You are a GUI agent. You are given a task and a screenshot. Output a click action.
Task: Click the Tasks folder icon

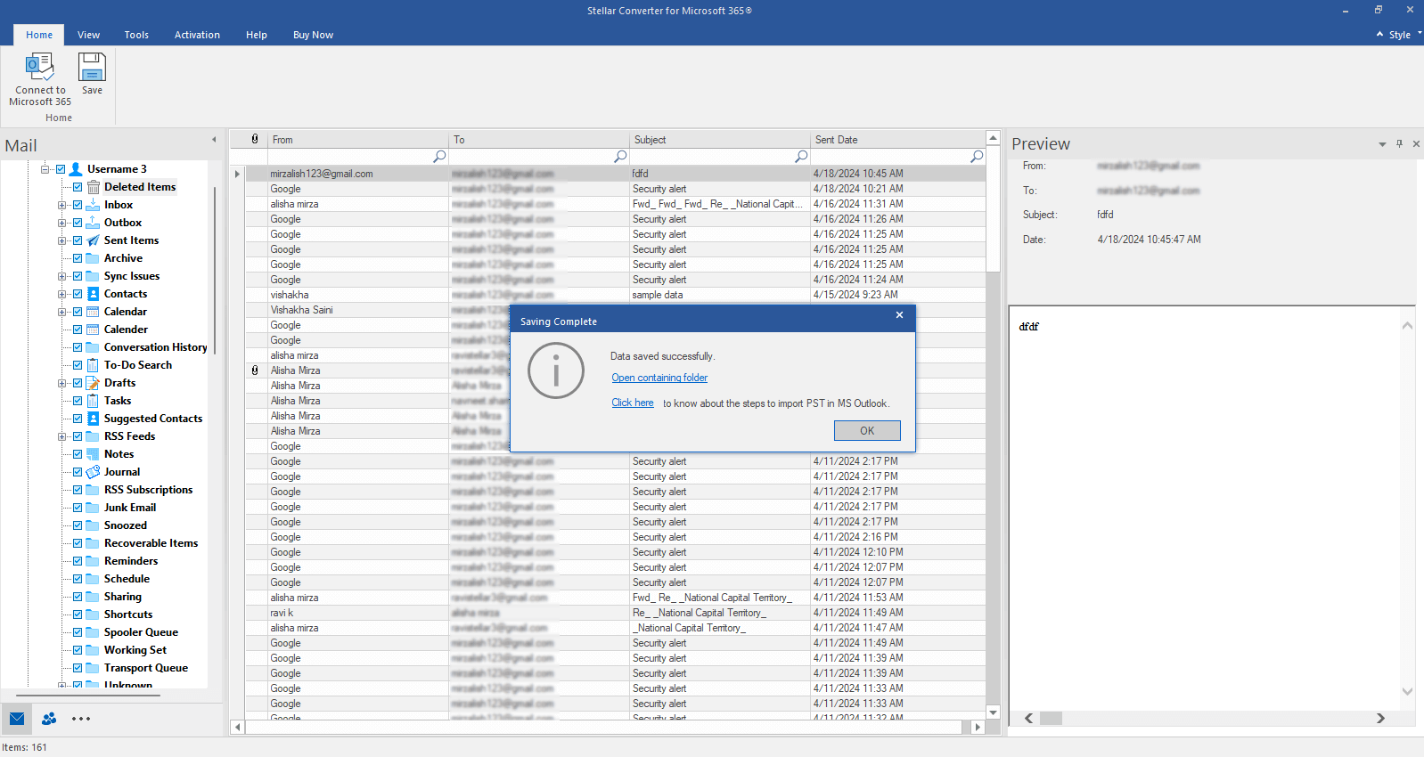click(x=93, y=401)
